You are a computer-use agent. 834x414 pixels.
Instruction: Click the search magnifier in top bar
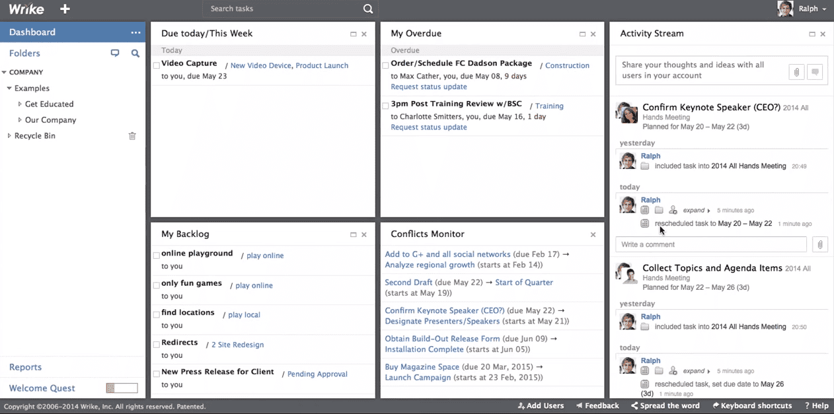point(368,9)
